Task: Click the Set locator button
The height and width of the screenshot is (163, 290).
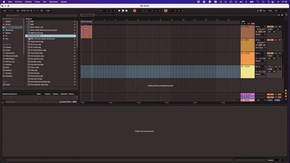Action: click(x=243, y=21)
